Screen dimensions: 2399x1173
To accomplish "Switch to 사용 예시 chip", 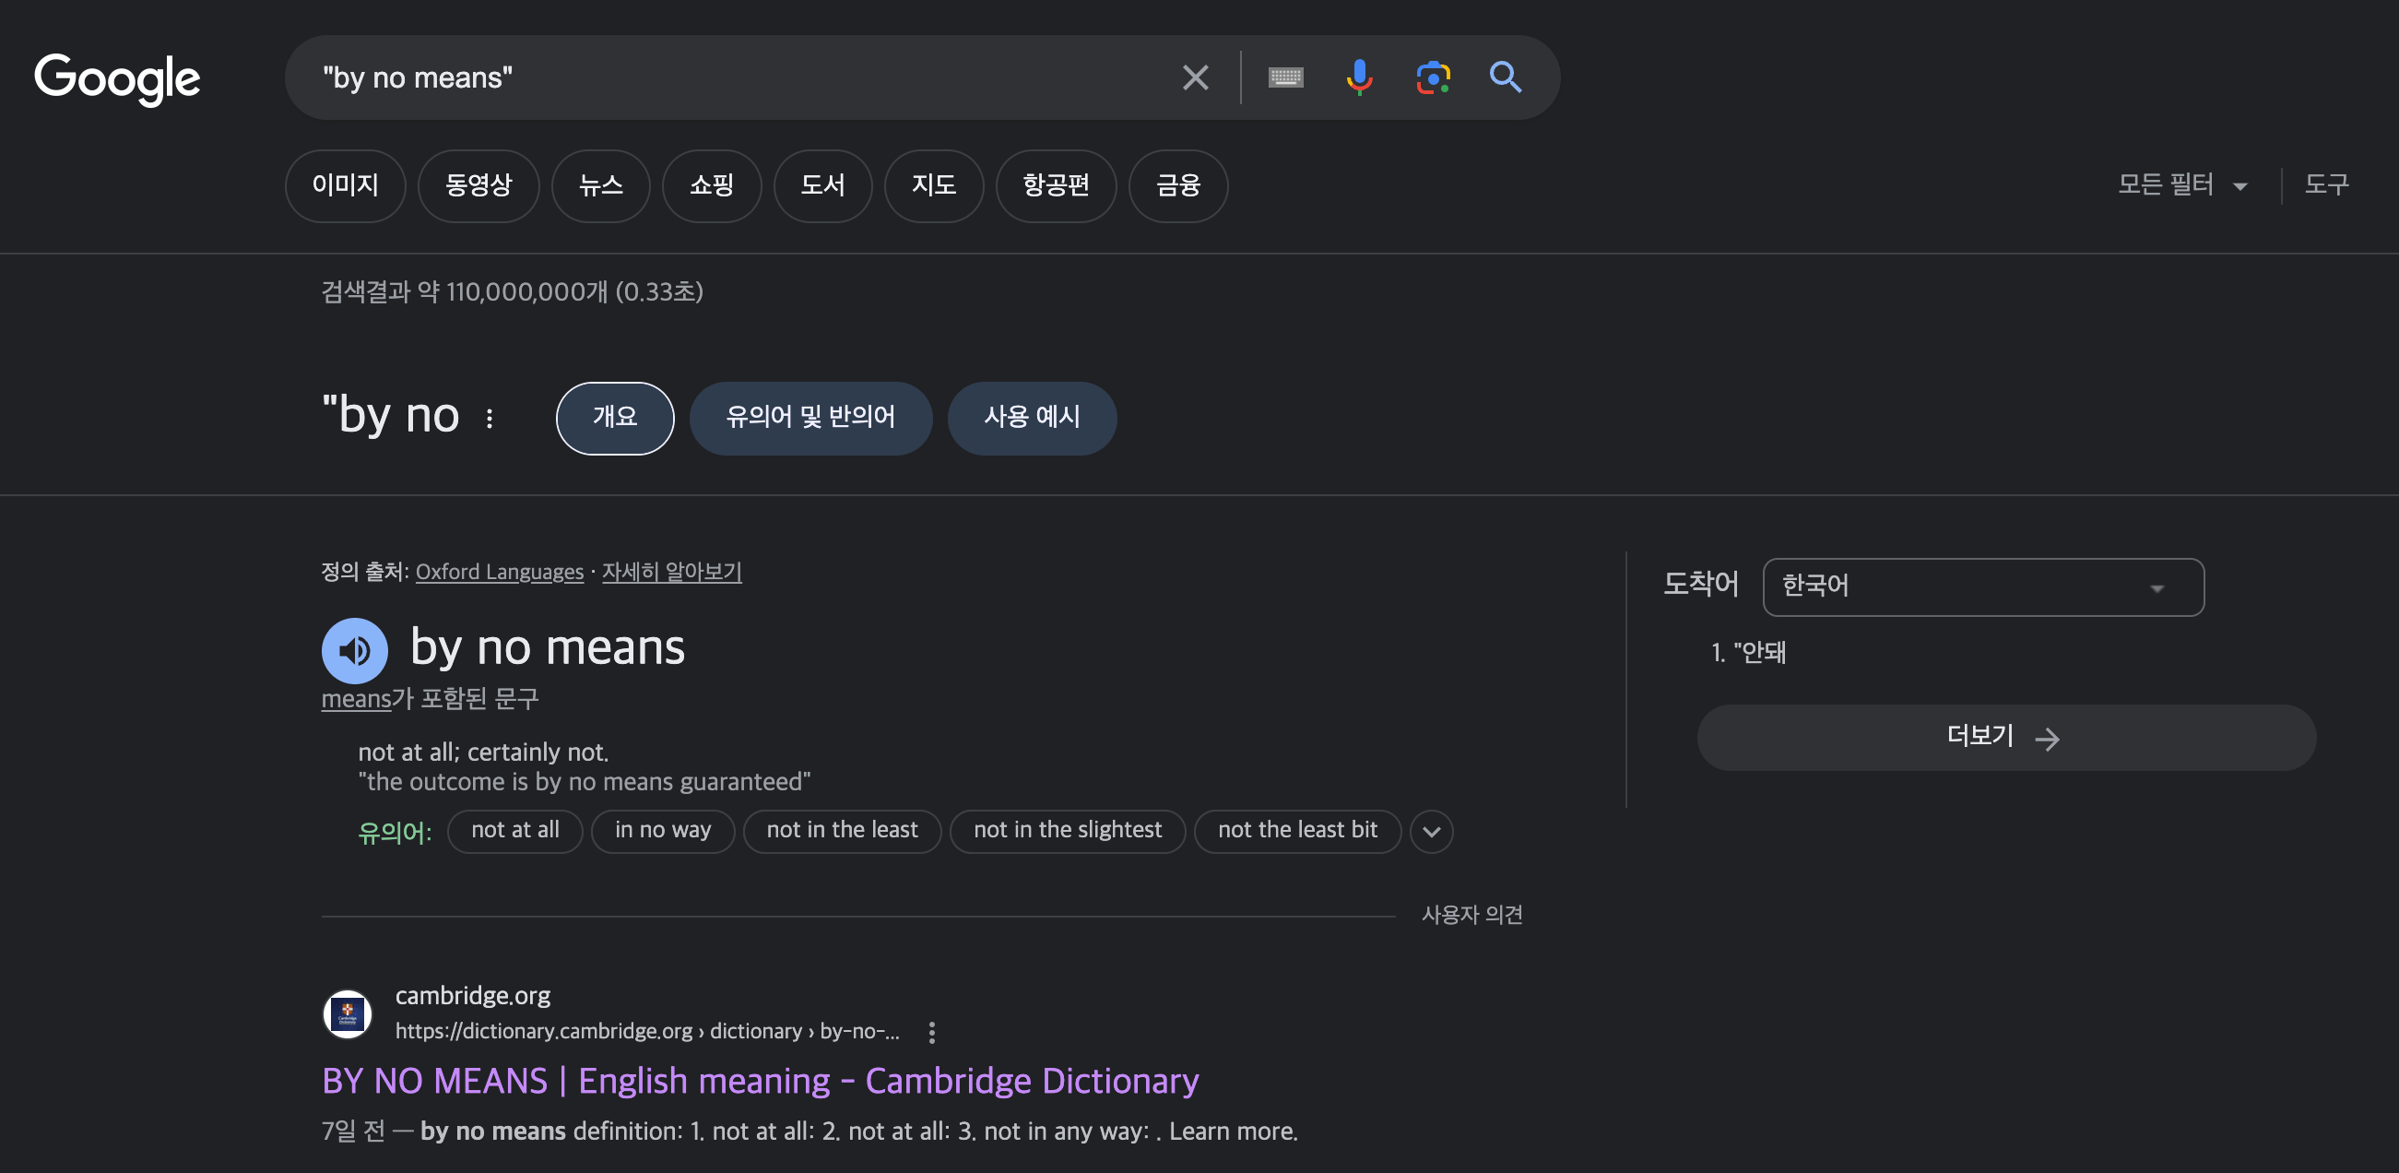I will click(1031, 418).
